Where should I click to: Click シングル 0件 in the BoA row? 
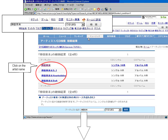click(x=118, y=81)
